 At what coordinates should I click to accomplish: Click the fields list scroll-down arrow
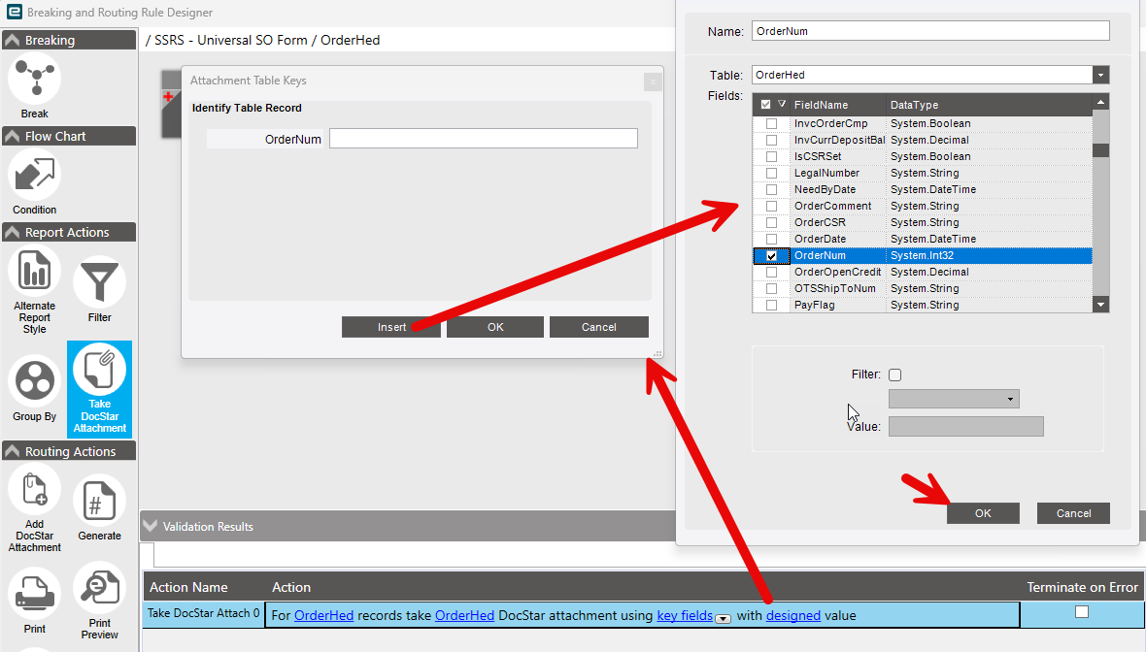[1100, 305]
